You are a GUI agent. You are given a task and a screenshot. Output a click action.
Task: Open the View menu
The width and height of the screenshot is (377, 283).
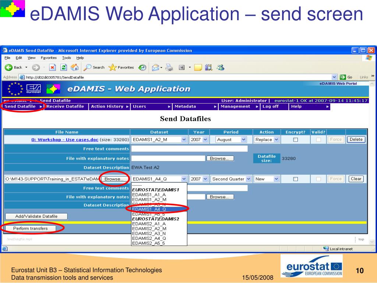(x=32, y=58)
